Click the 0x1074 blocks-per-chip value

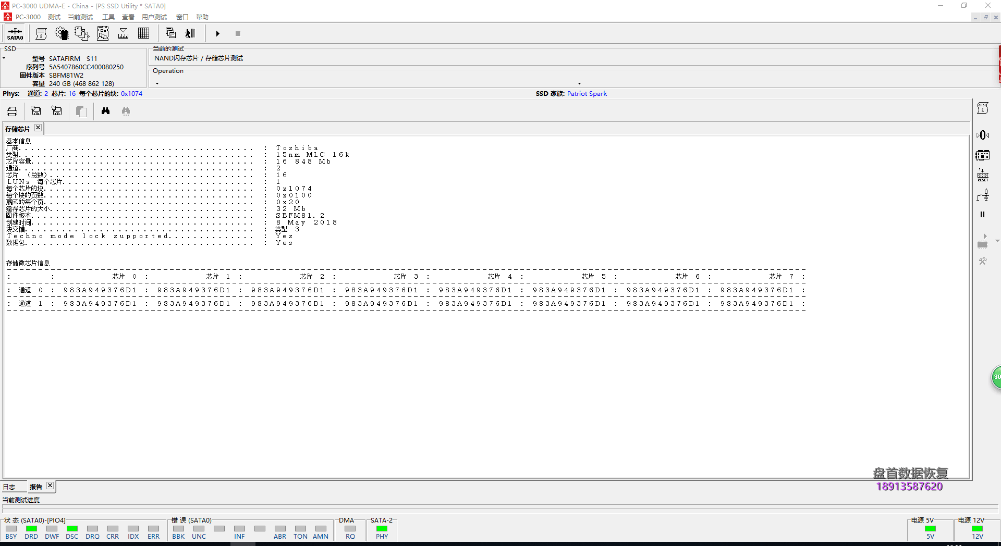pyautogui.click(x=132, y=94)
